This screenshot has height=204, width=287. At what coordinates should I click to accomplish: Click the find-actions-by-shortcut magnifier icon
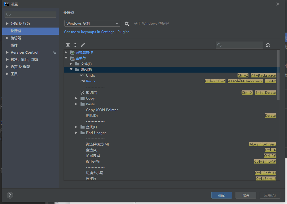coord(268,45)
